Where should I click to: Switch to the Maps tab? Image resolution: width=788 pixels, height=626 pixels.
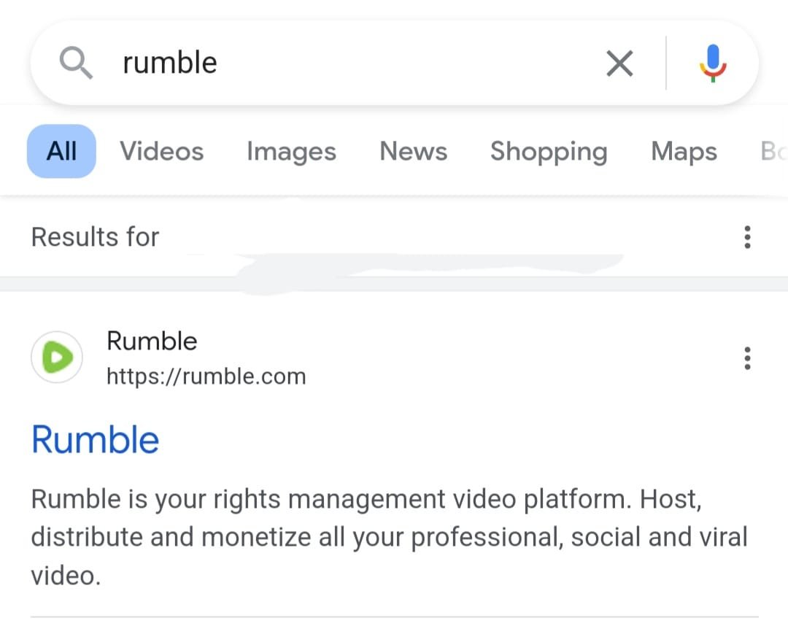[683, 151]
